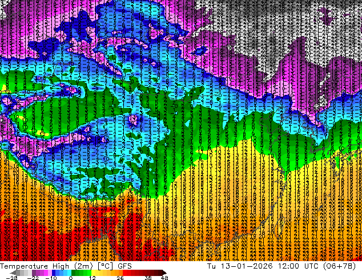362x280 pixels.
Task: Click the dark green legend swatch above 0
Action: 73,273
